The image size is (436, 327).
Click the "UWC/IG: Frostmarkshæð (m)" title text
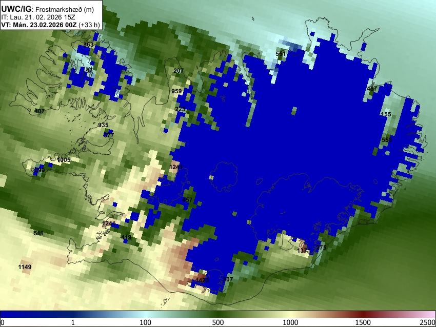(x=48, y=9)
